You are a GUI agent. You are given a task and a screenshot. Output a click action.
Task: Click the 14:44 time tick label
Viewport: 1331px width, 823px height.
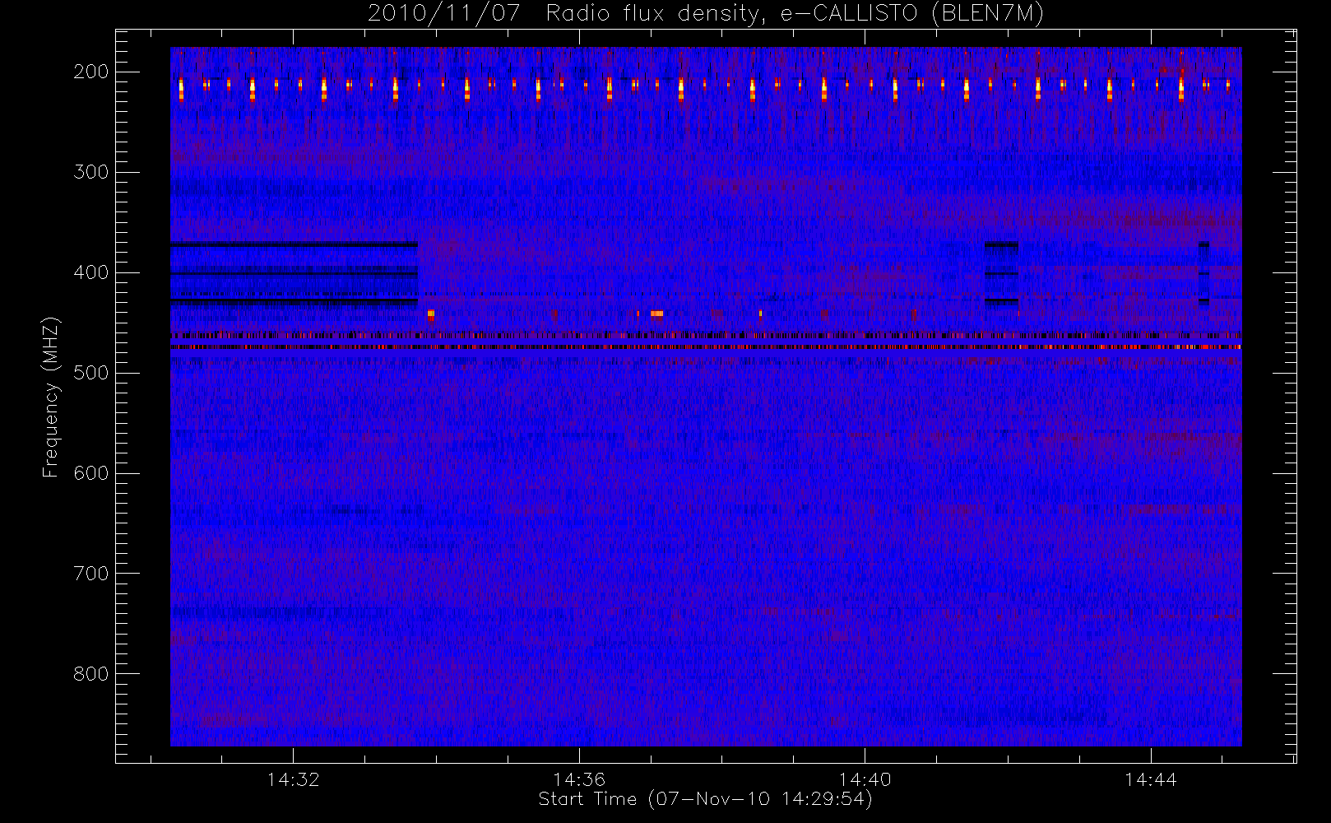[1151, 779]
